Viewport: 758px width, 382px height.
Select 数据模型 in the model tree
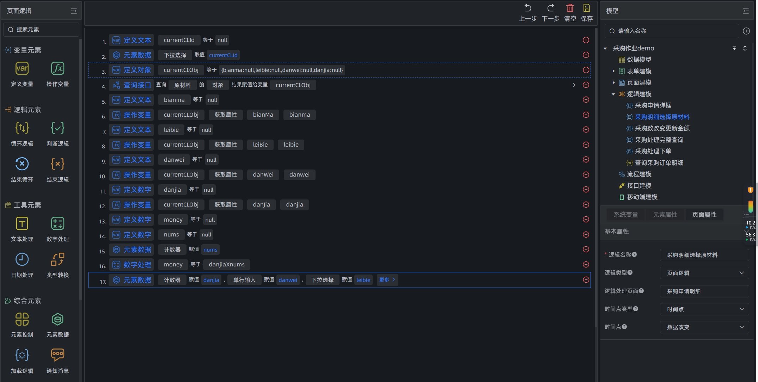639,60
